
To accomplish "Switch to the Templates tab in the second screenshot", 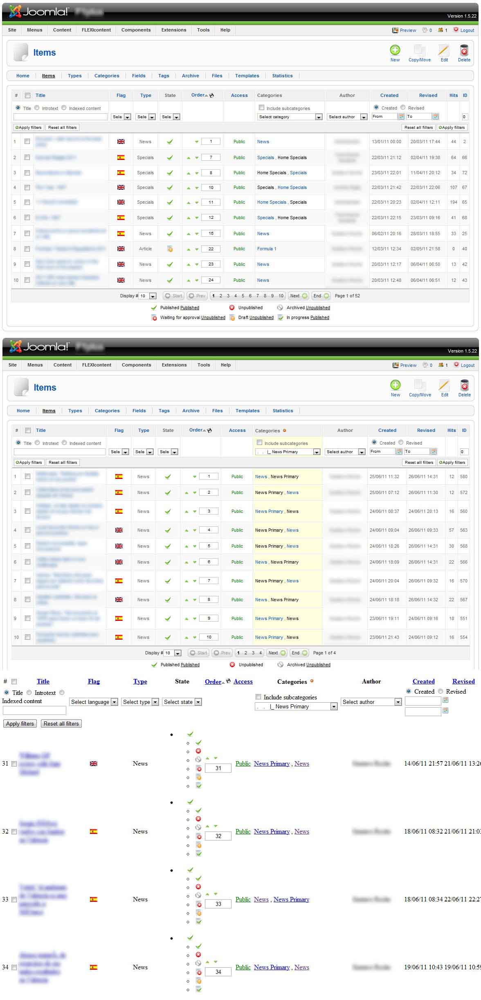I will [x=247, y=411].
